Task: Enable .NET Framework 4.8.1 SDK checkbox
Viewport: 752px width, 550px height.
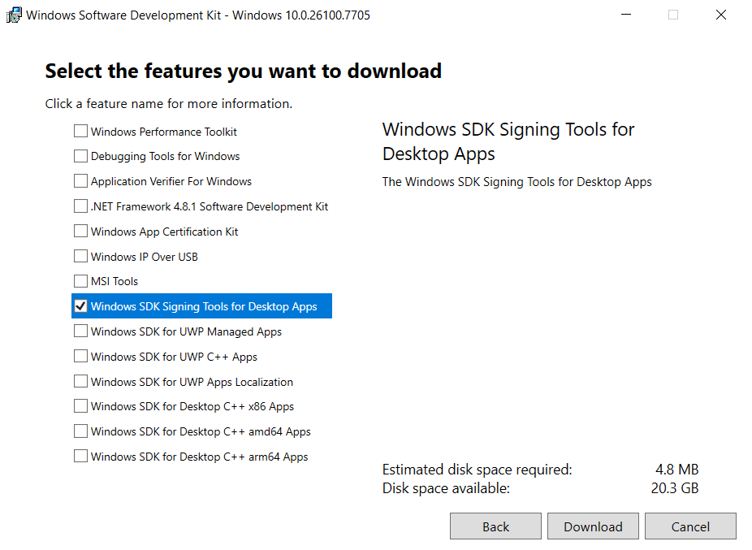Action: pos(80,206)
